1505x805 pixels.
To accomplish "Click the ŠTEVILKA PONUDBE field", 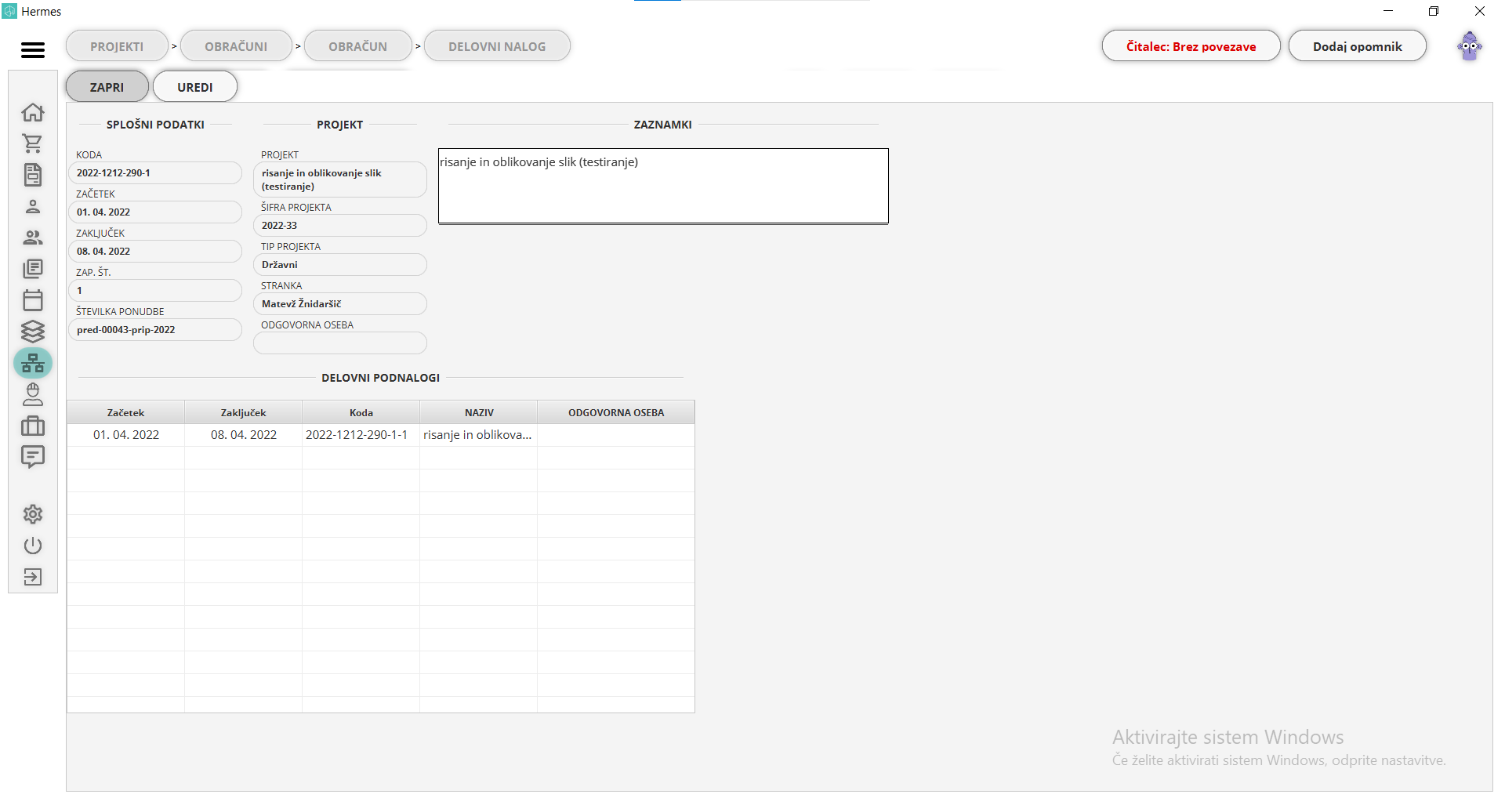I will pyautogui.click(x=155, y=330).
